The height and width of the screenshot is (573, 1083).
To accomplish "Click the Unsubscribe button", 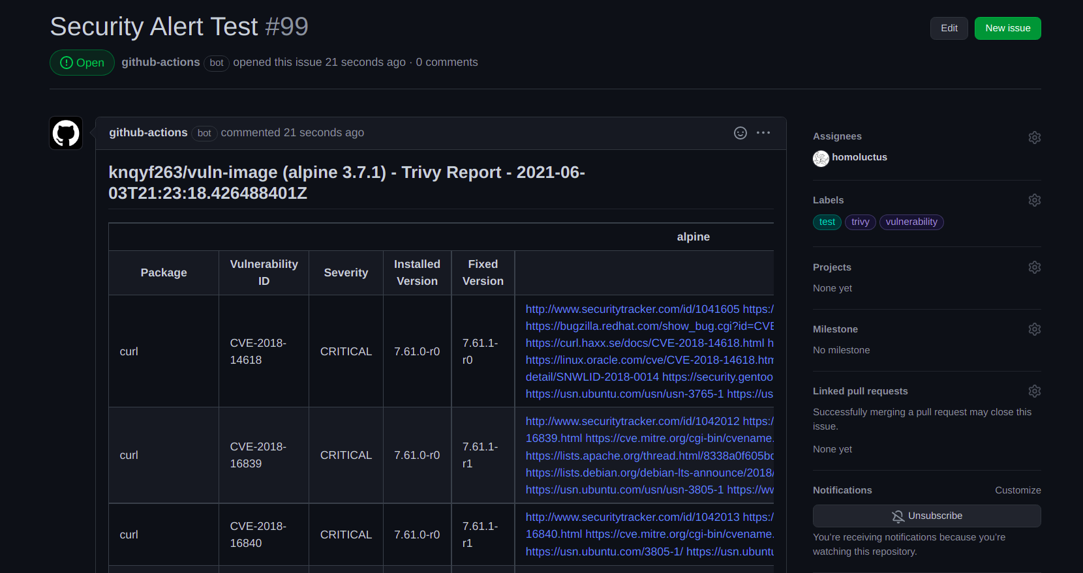I will tap(927, 516).
